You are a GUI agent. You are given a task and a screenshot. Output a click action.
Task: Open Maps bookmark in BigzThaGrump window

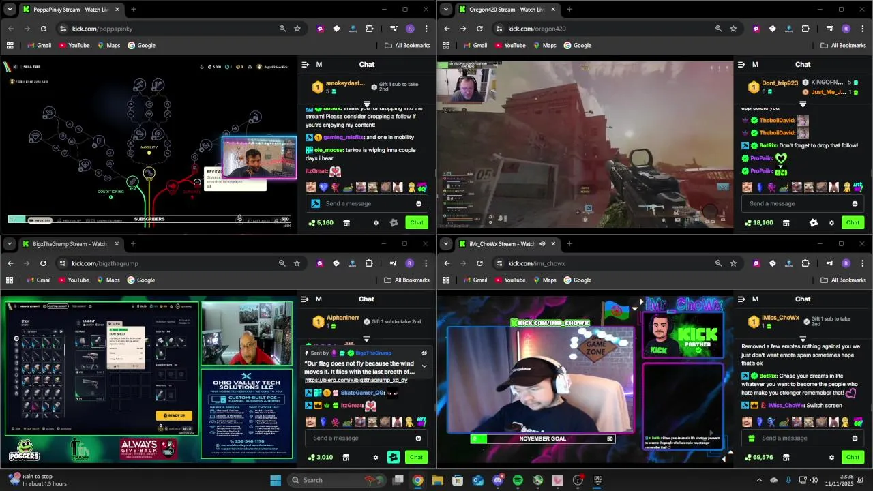(108, 280)
